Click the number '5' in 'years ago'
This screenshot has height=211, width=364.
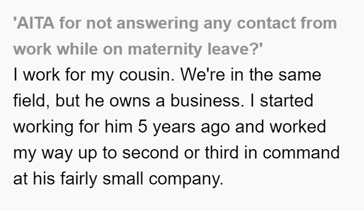tap(142, 127)
